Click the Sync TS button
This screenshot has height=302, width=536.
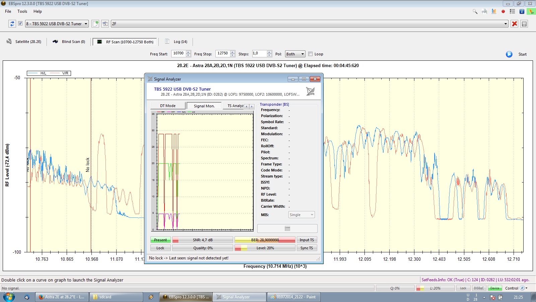click(x=307, y=248)
